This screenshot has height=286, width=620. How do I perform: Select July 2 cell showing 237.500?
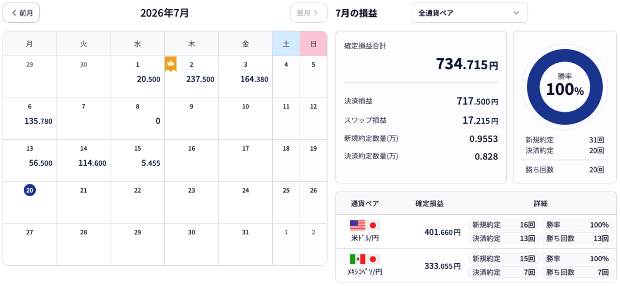(192, 77)
